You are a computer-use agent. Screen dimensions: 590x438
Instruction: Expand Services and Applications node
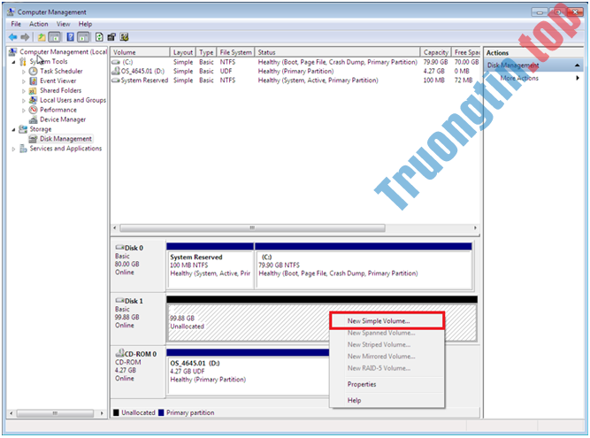click(14, 149)
